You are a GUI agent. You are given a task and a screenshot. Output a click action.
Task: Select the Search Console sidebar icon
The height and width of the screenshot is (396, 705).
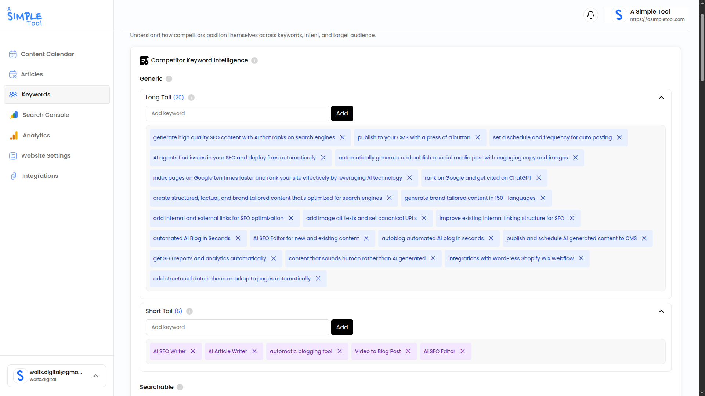click(x=13, y=115)
